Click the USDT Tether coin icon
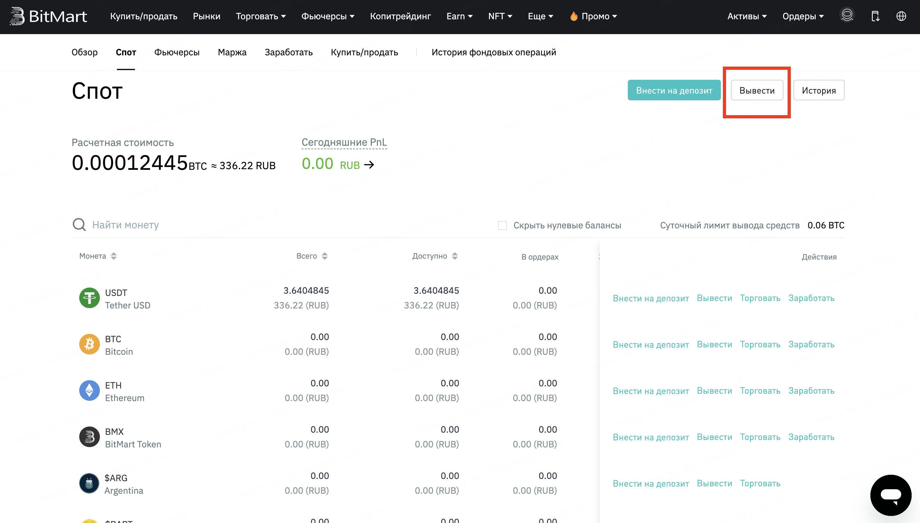The width and height of the screenshot is (920, 523). click(90, 298)
